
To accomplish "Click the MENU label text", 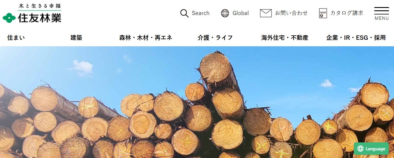I will click(382, 18).
